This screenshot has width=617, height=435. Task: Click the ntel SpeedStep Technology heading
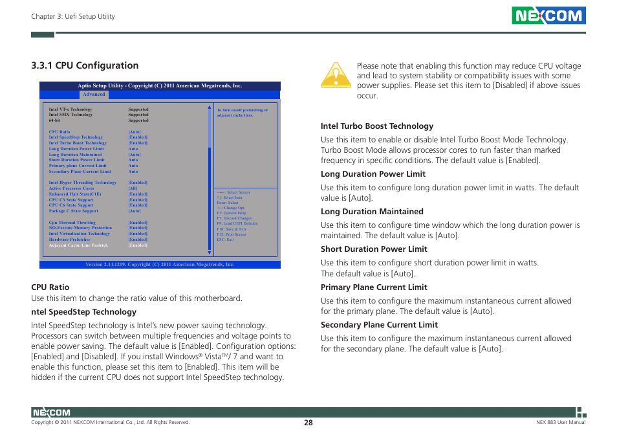tap(84, 312)
